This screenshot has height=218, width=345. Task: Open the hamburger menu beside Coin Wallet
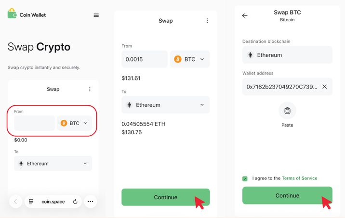(x=96, y=15)
